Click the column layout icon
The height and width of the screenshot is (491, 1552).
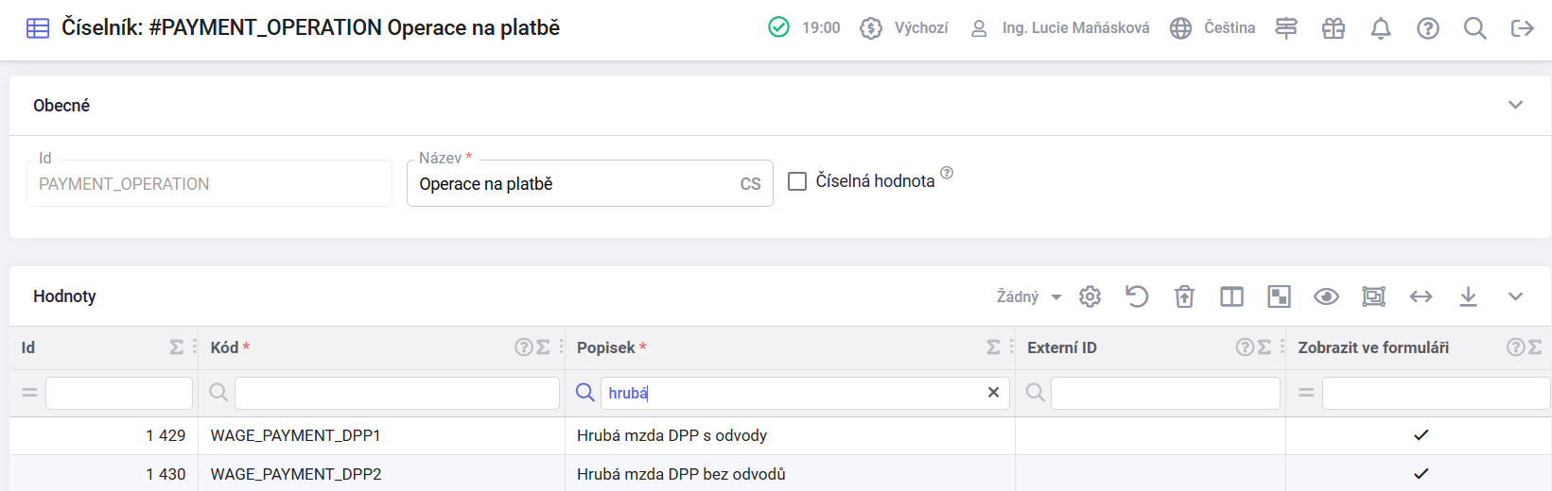coord(1231,296)
